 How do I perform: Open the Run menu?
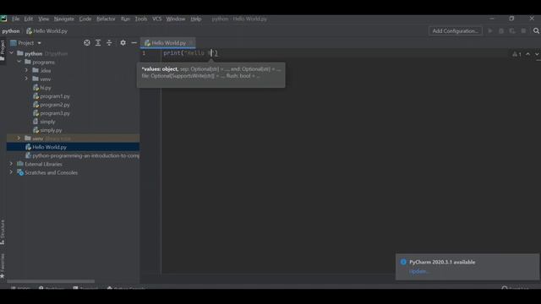pos(125,19)
